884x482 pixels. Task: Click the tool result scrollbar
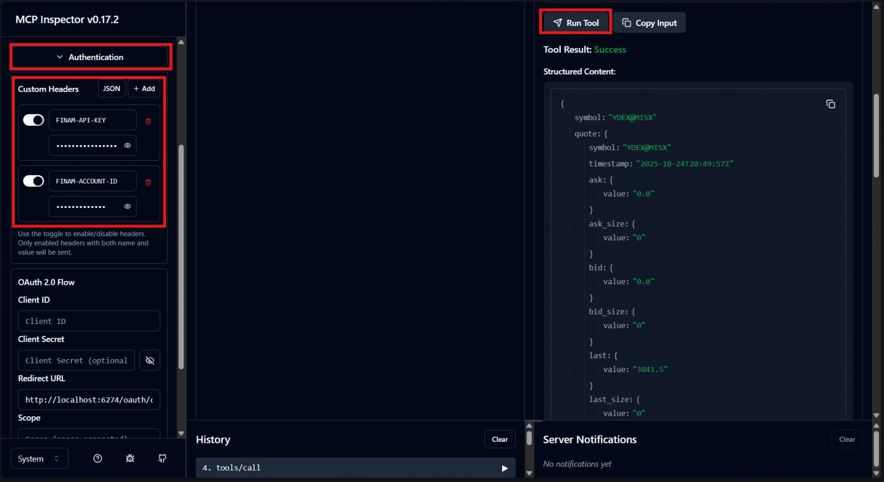tap(876, 136)
